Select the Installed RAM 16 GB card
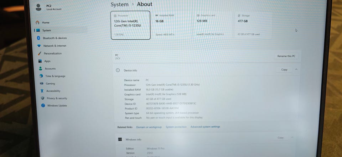342x157 pixels. (172, 25)
